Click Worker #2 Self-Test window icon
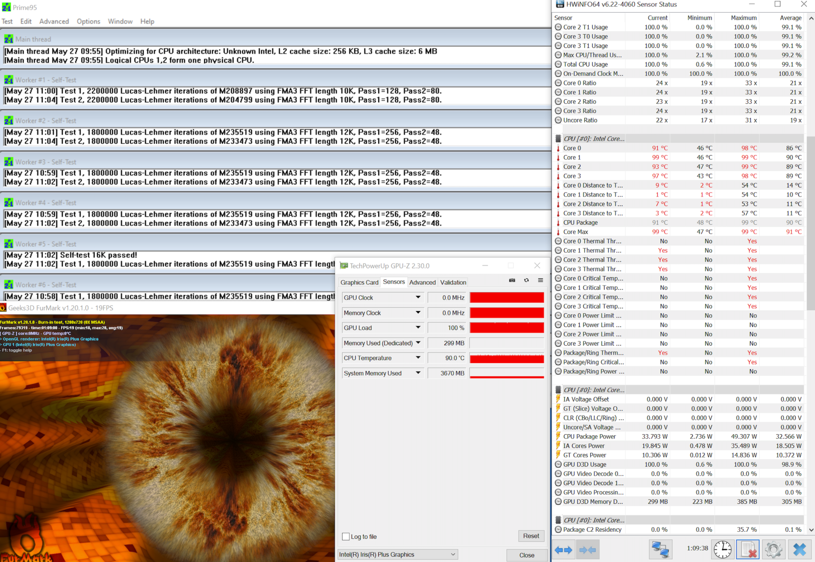This screenshot has height=562, width=815. [8, 120]
